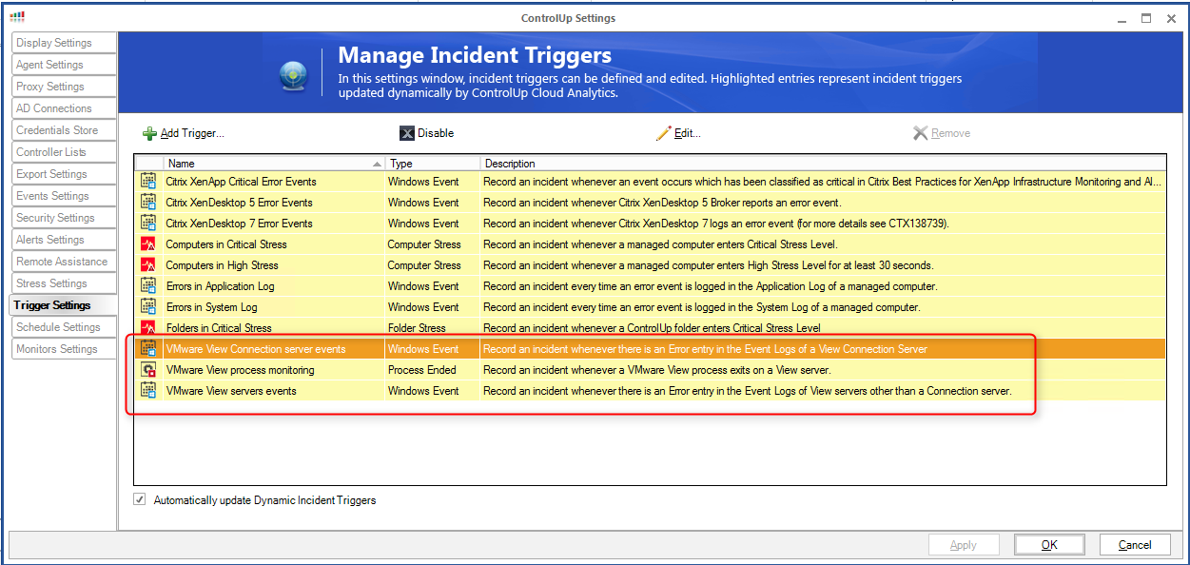Viewport: 1190px width, 565px height.
Task: Click the globe icon in the header banner
Action: (x=294, y=75)
